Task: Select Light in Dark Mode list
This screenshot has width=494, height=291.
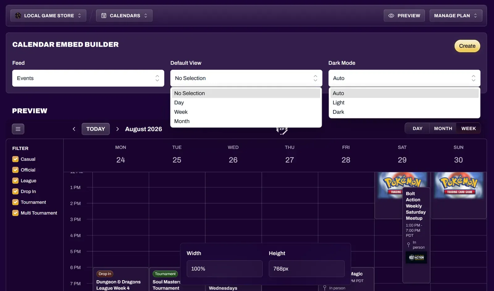Action: tap(404, 103)
